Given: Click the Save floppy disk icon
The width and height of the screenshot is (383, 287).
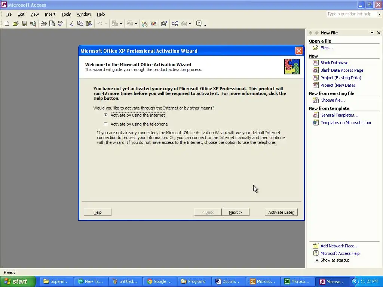Looking at the screenshot, I should coord(24,24).
